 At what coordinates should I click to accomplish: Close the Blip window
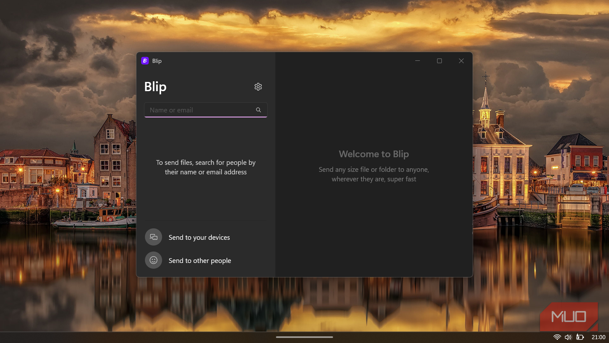coord(461,61)
